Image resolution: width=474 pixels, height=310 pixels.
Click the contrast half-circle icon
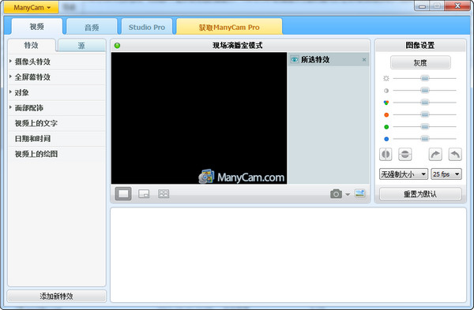pyautogui.click(x=386, y=91)
